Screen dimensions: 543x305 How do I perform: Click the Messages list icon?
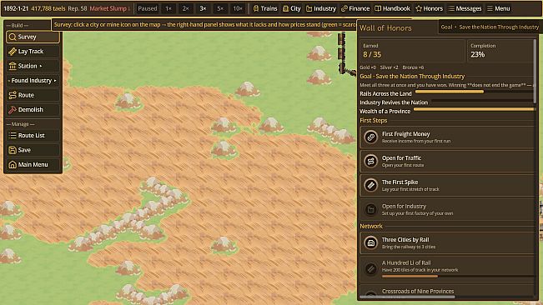pos(451,8)
